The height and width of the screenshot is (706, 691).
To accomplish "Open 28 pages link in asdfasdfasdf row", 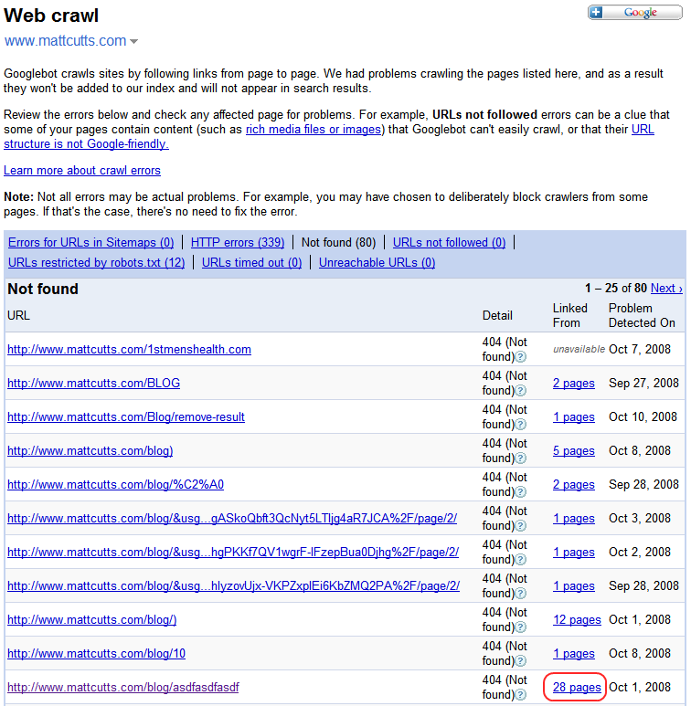I will pos(577,687).
